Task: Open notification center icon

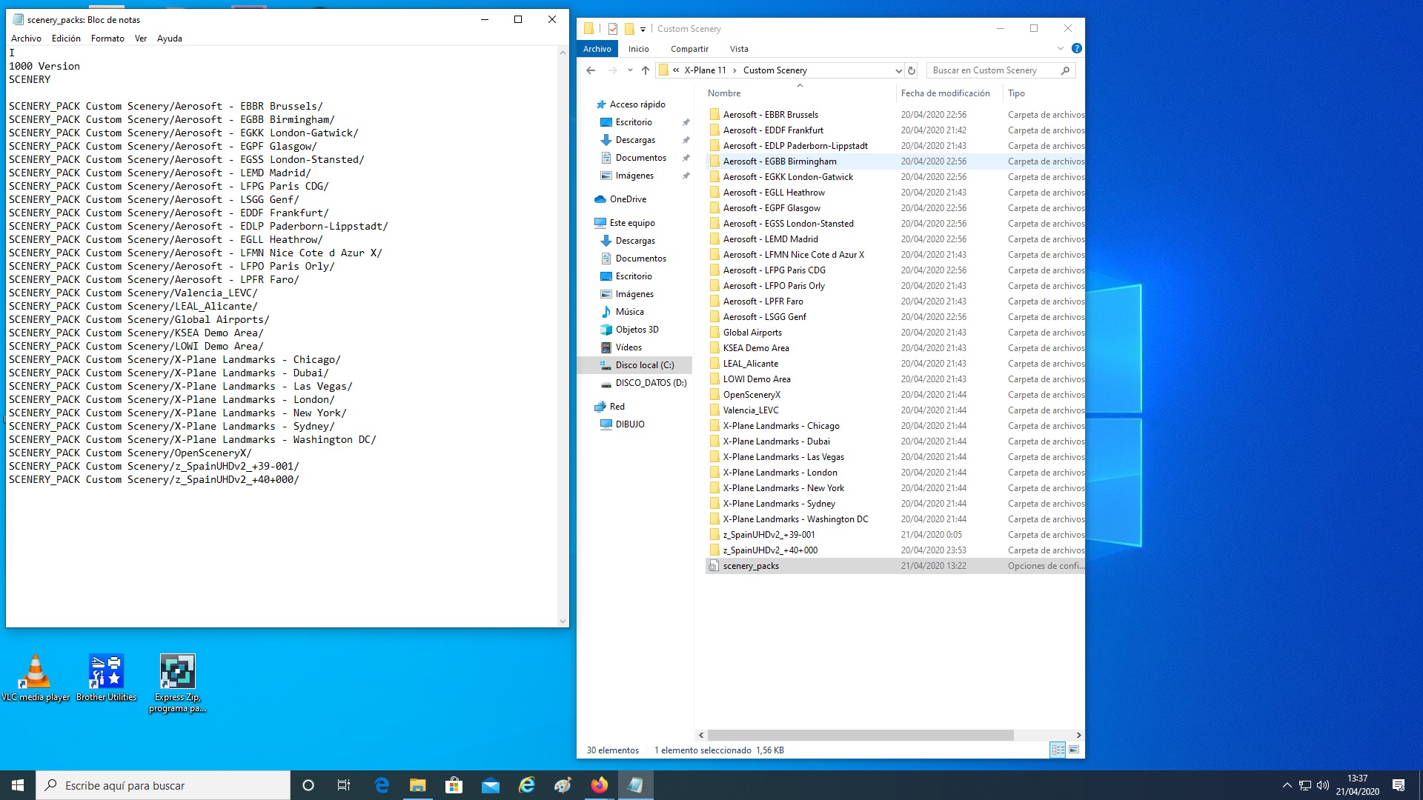Action: [1399, 785]
